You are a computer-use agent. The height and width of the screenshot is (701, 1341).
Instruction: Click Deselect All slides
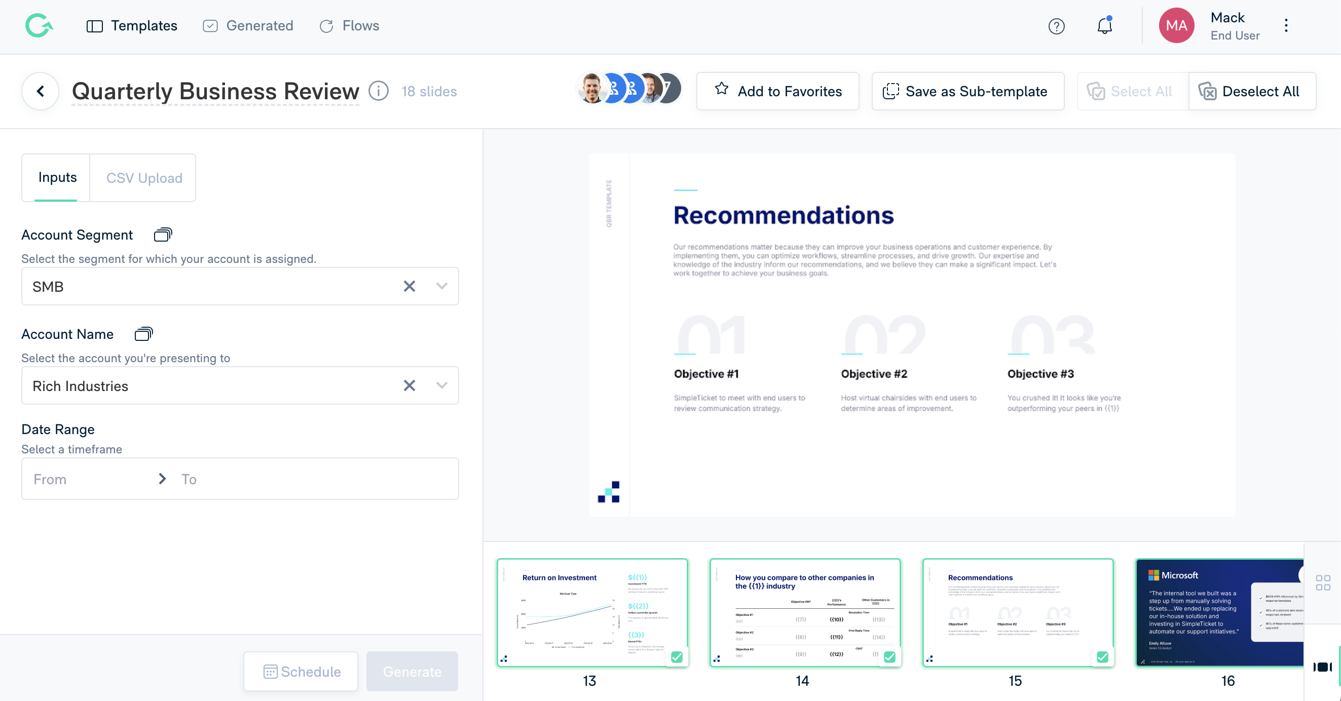coord(1252,91)
